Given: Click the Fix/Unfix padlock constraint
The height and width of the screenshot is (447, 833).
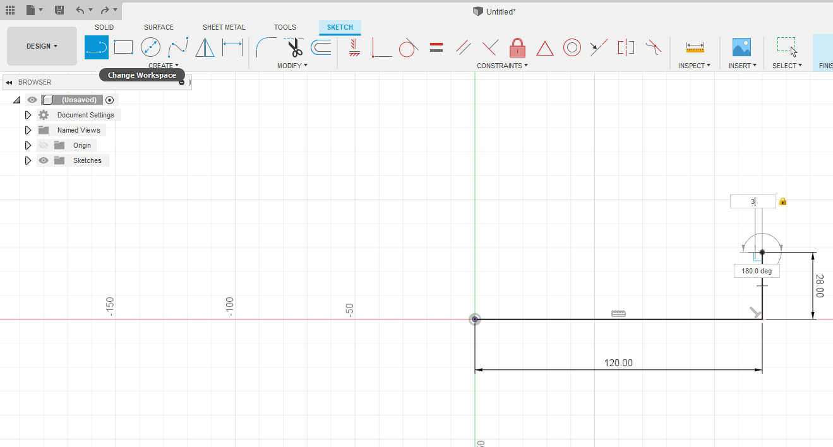Looking at the screenshot, I should click(x=517, y=47).
